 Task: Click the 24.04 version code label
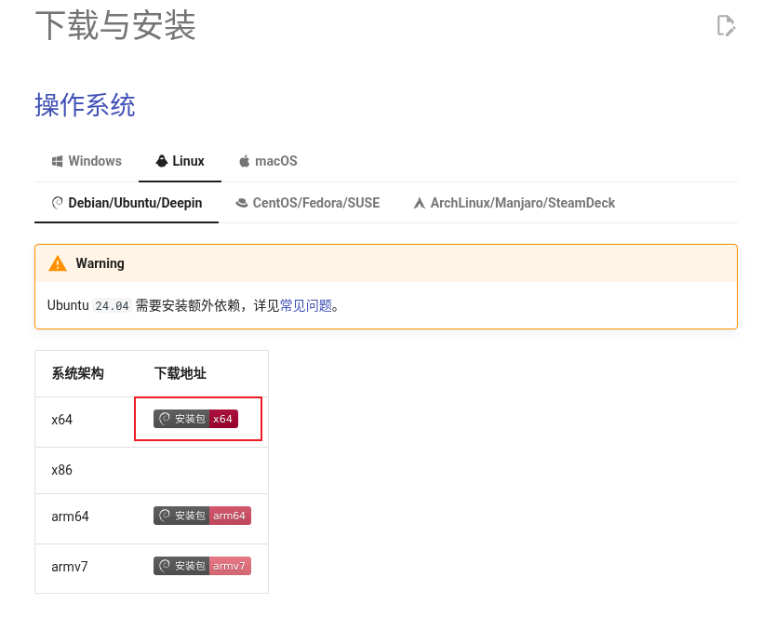(x=112, y=306)
